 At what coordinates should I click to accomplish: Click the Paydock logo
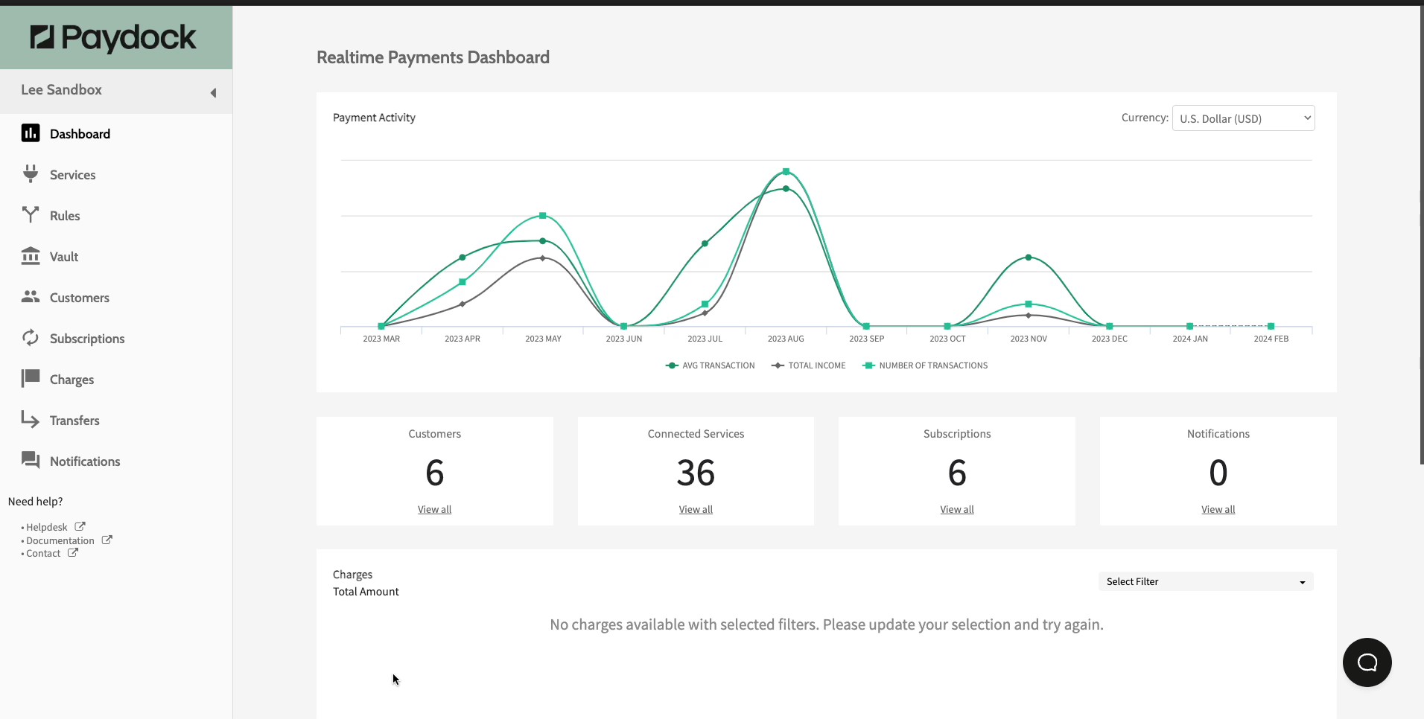[x=114, y=37]
